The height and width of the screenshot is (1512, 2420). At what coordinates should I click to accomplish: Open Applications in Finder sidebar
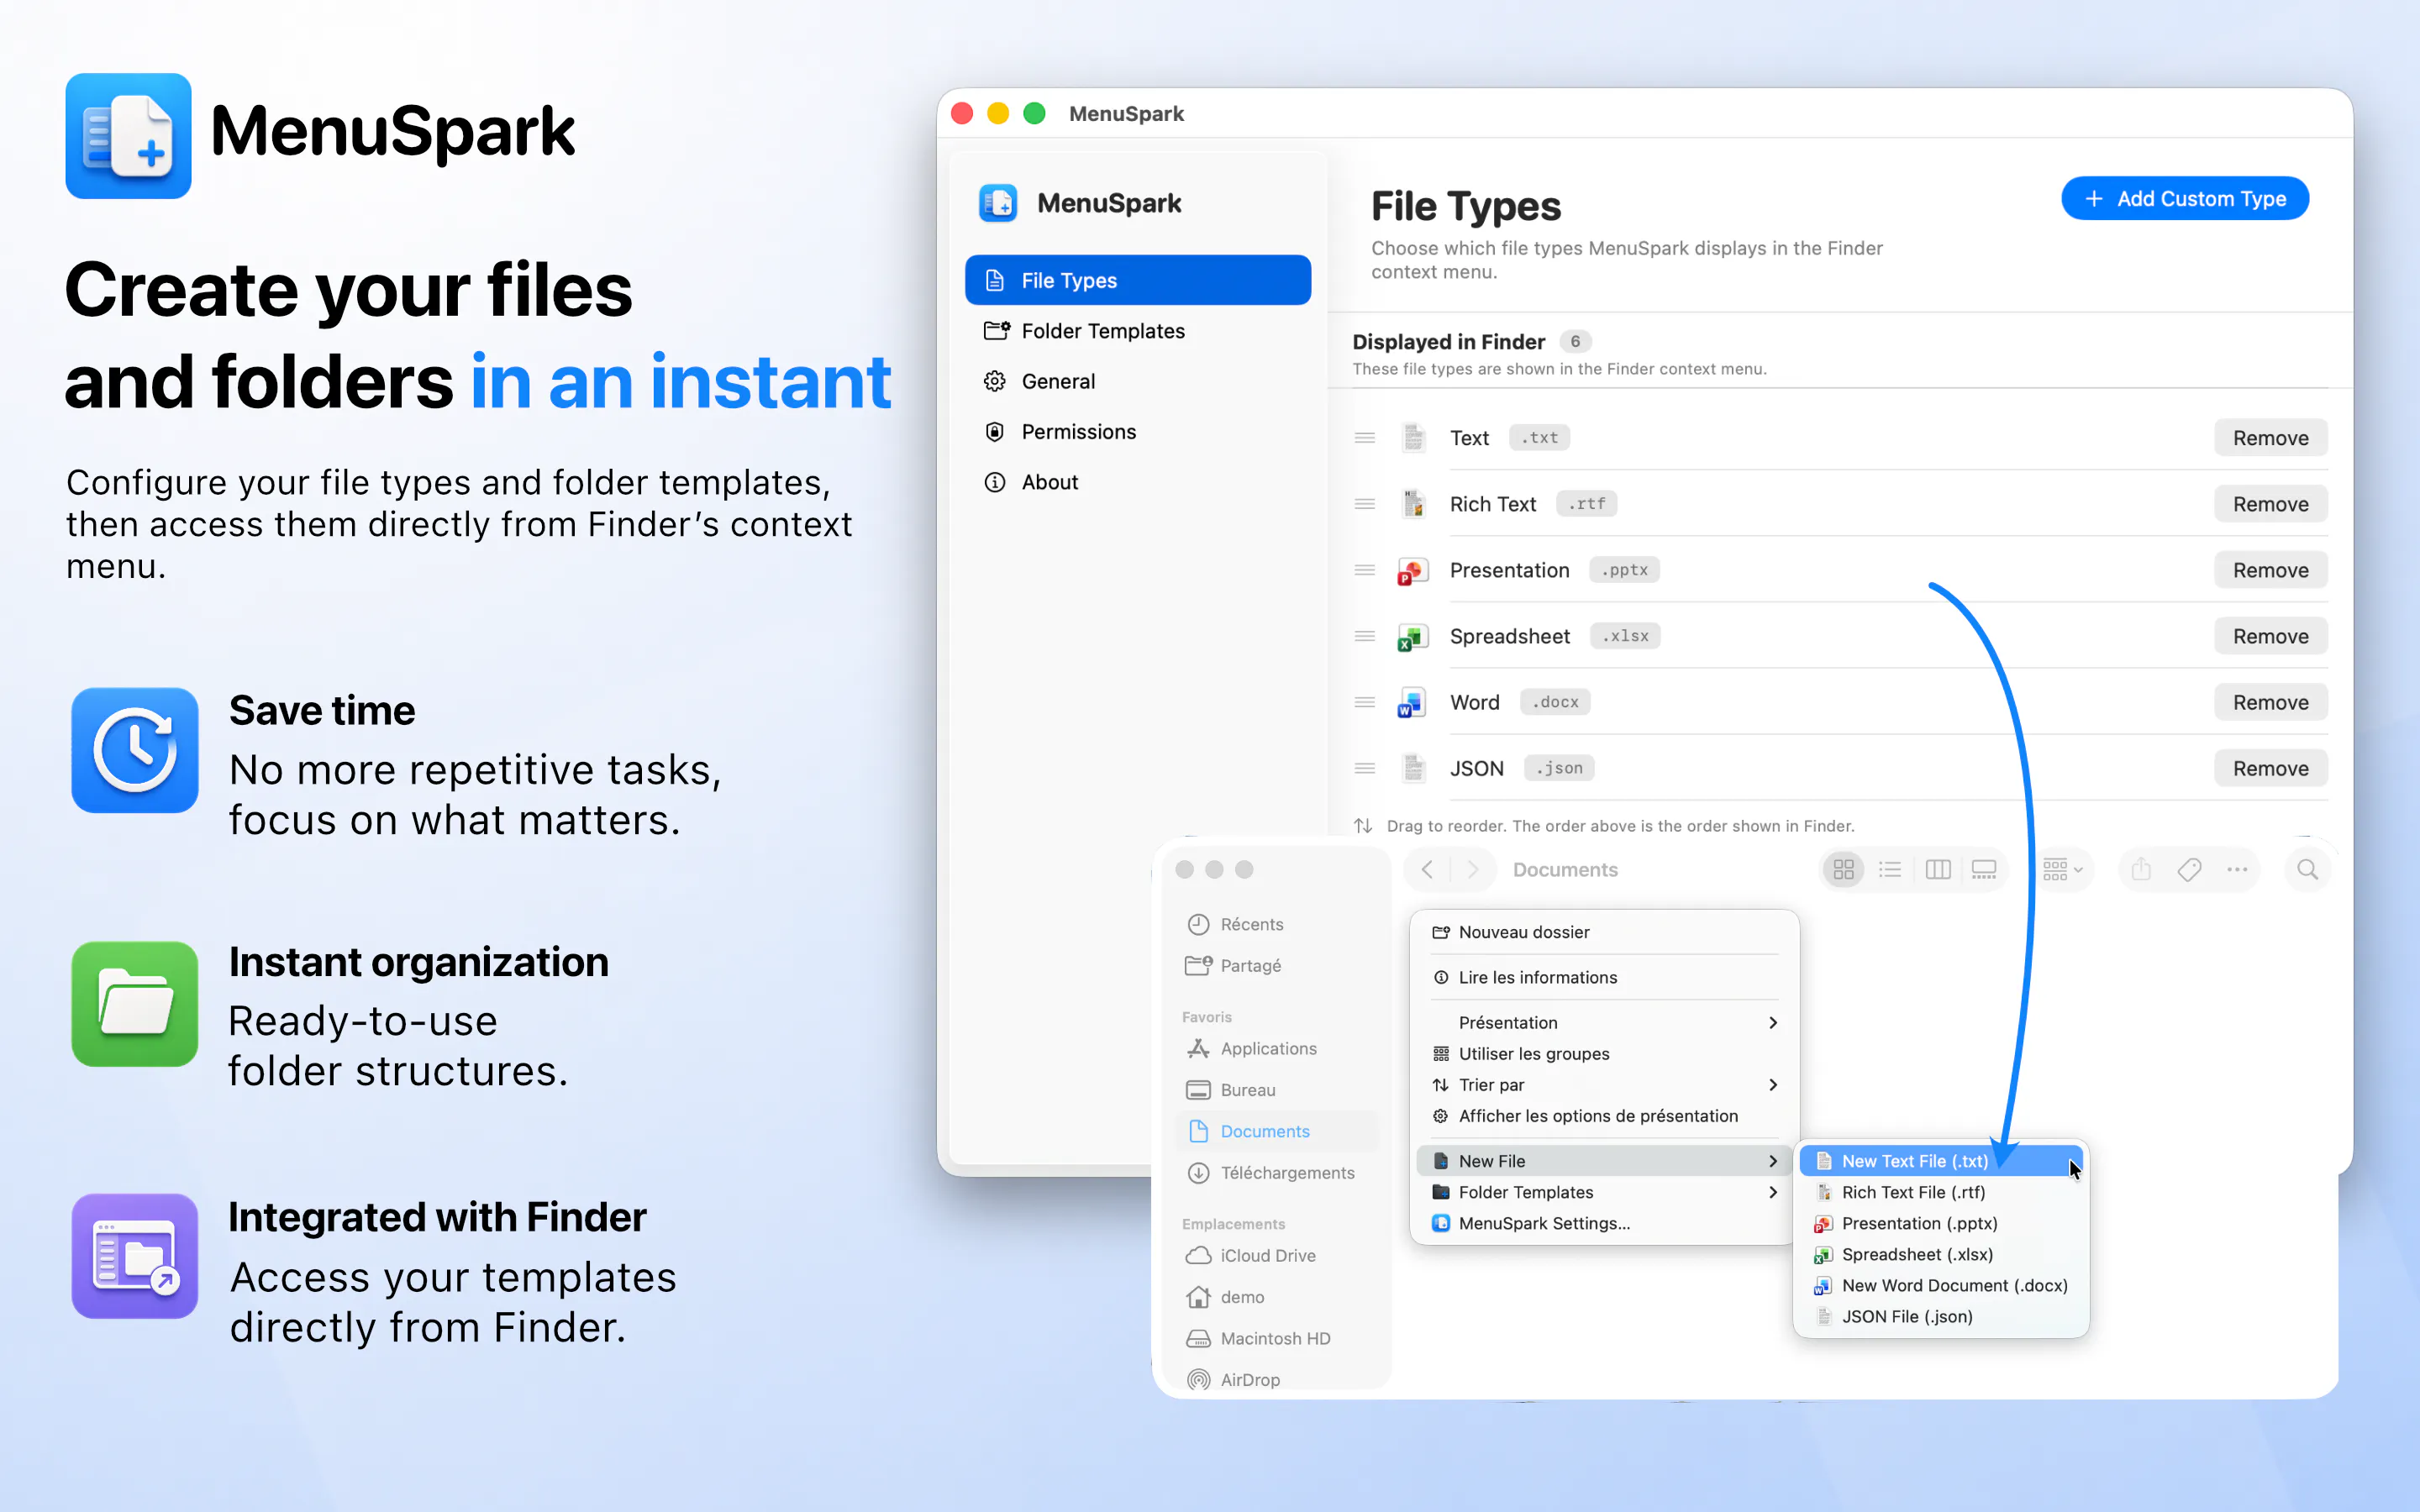pyautogui.click(x=1277, y=1048)
